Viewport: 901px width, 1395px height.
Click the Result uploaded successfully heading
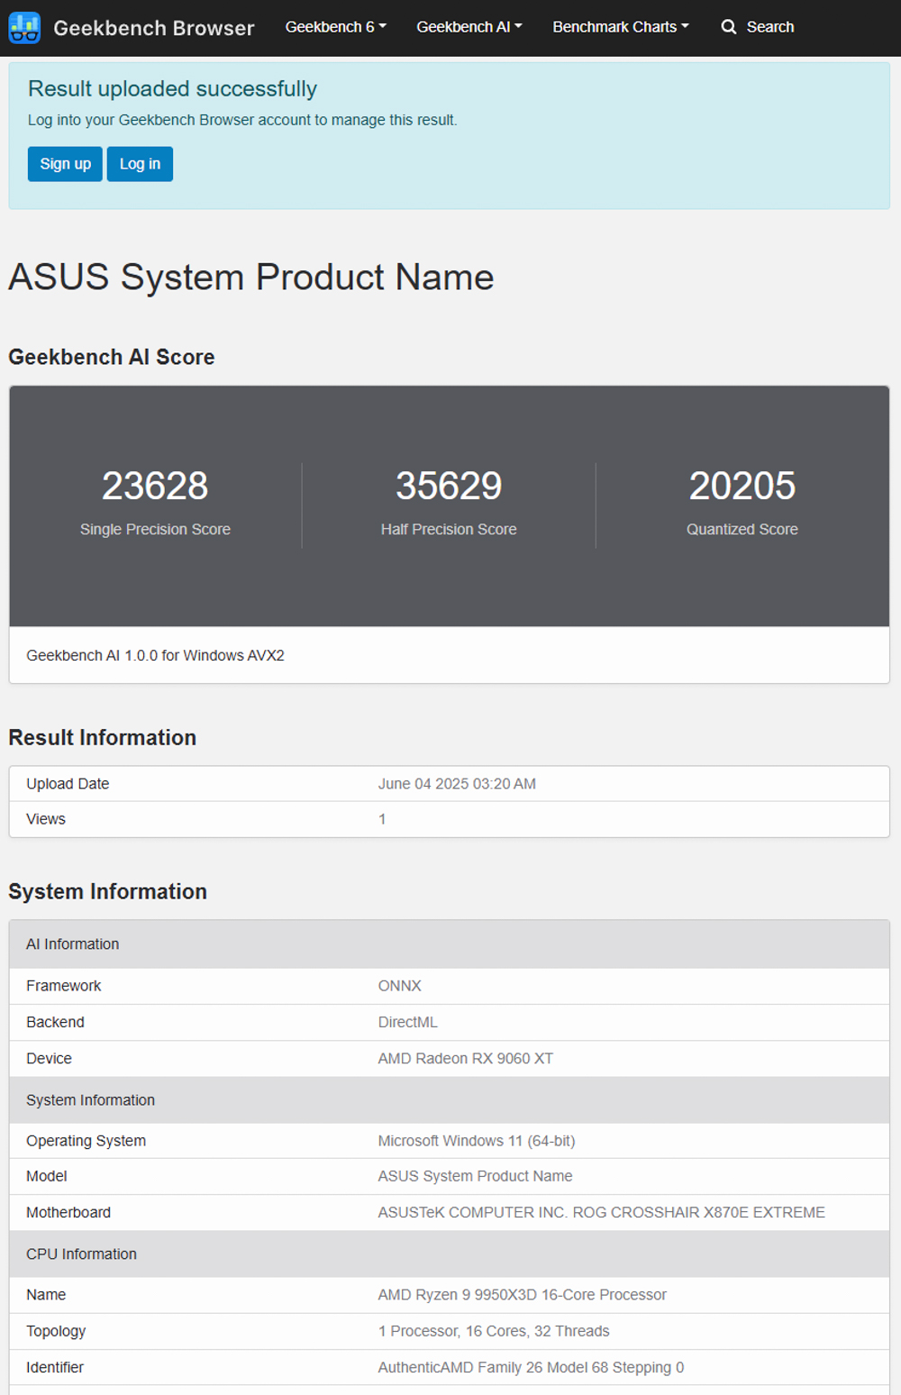coord(172,88)
